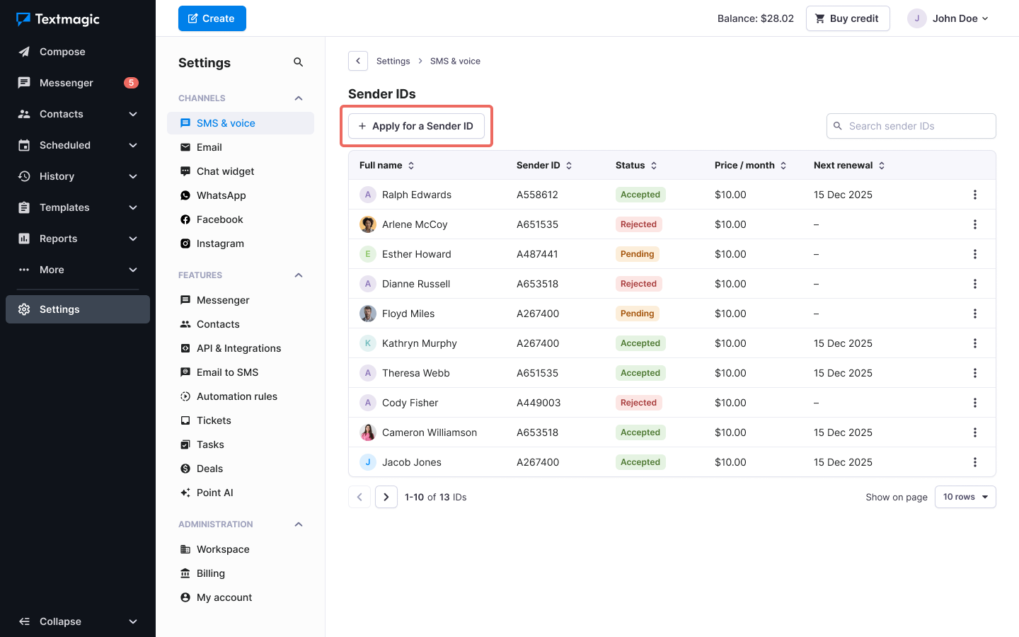Open the three-dot menu for Ralph Edwards
Viewport: 1019px width, 637px height.
coord(974,195)
